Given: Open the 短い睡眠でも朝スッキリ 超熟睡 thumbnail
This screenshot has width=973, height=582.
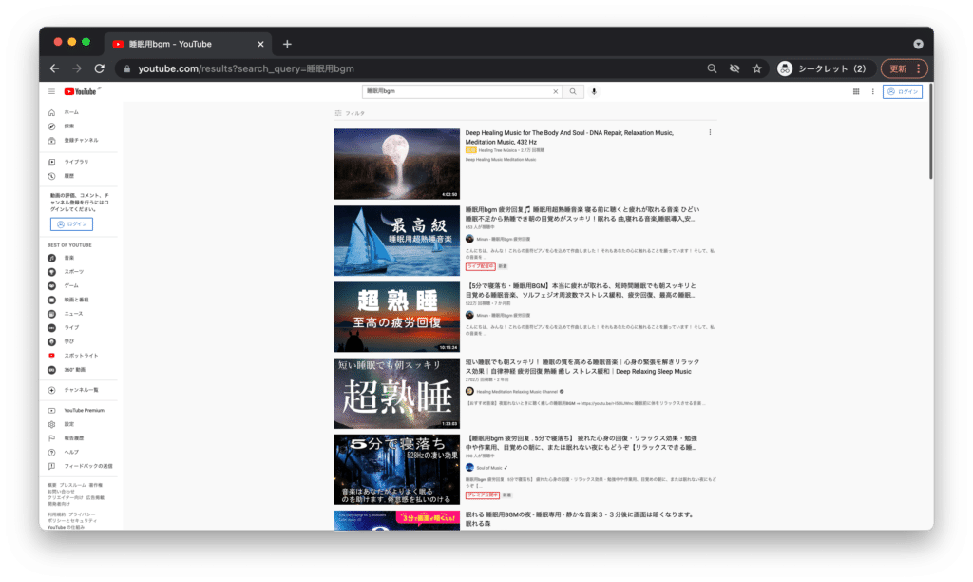Looking at the screenshot, I should click(x=396, y=393).
